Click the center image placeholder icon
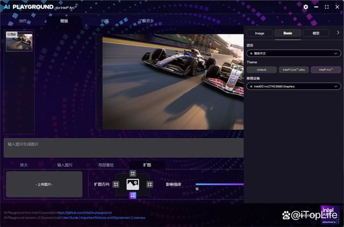 click(x=133, y=184)
